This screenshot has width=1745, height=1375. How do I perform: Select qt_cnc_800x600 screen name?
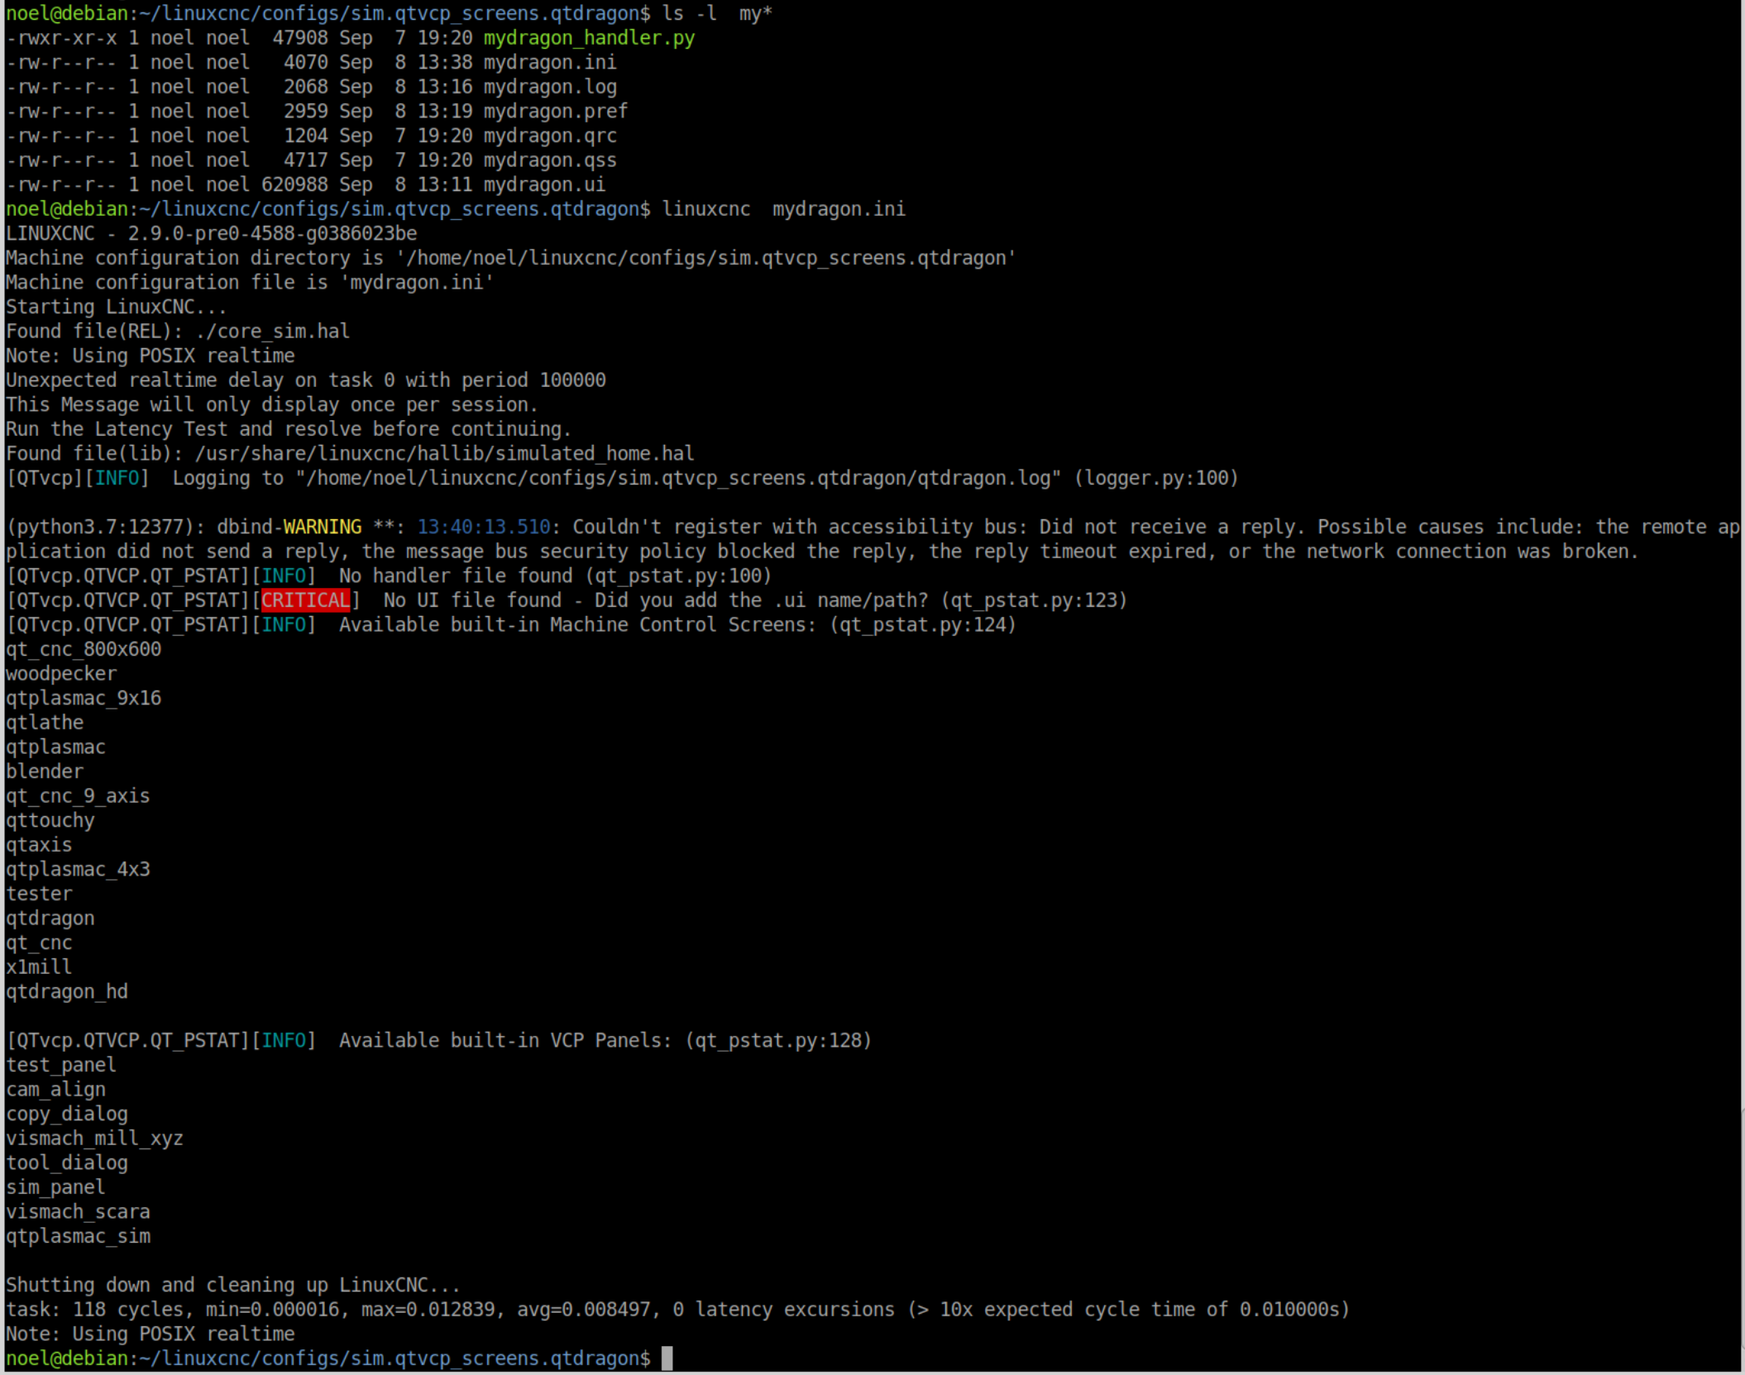coord(84,649)
